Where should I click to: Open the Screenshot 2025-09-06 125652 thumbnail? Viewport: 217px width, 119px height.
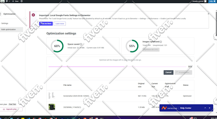click(52, 96)
